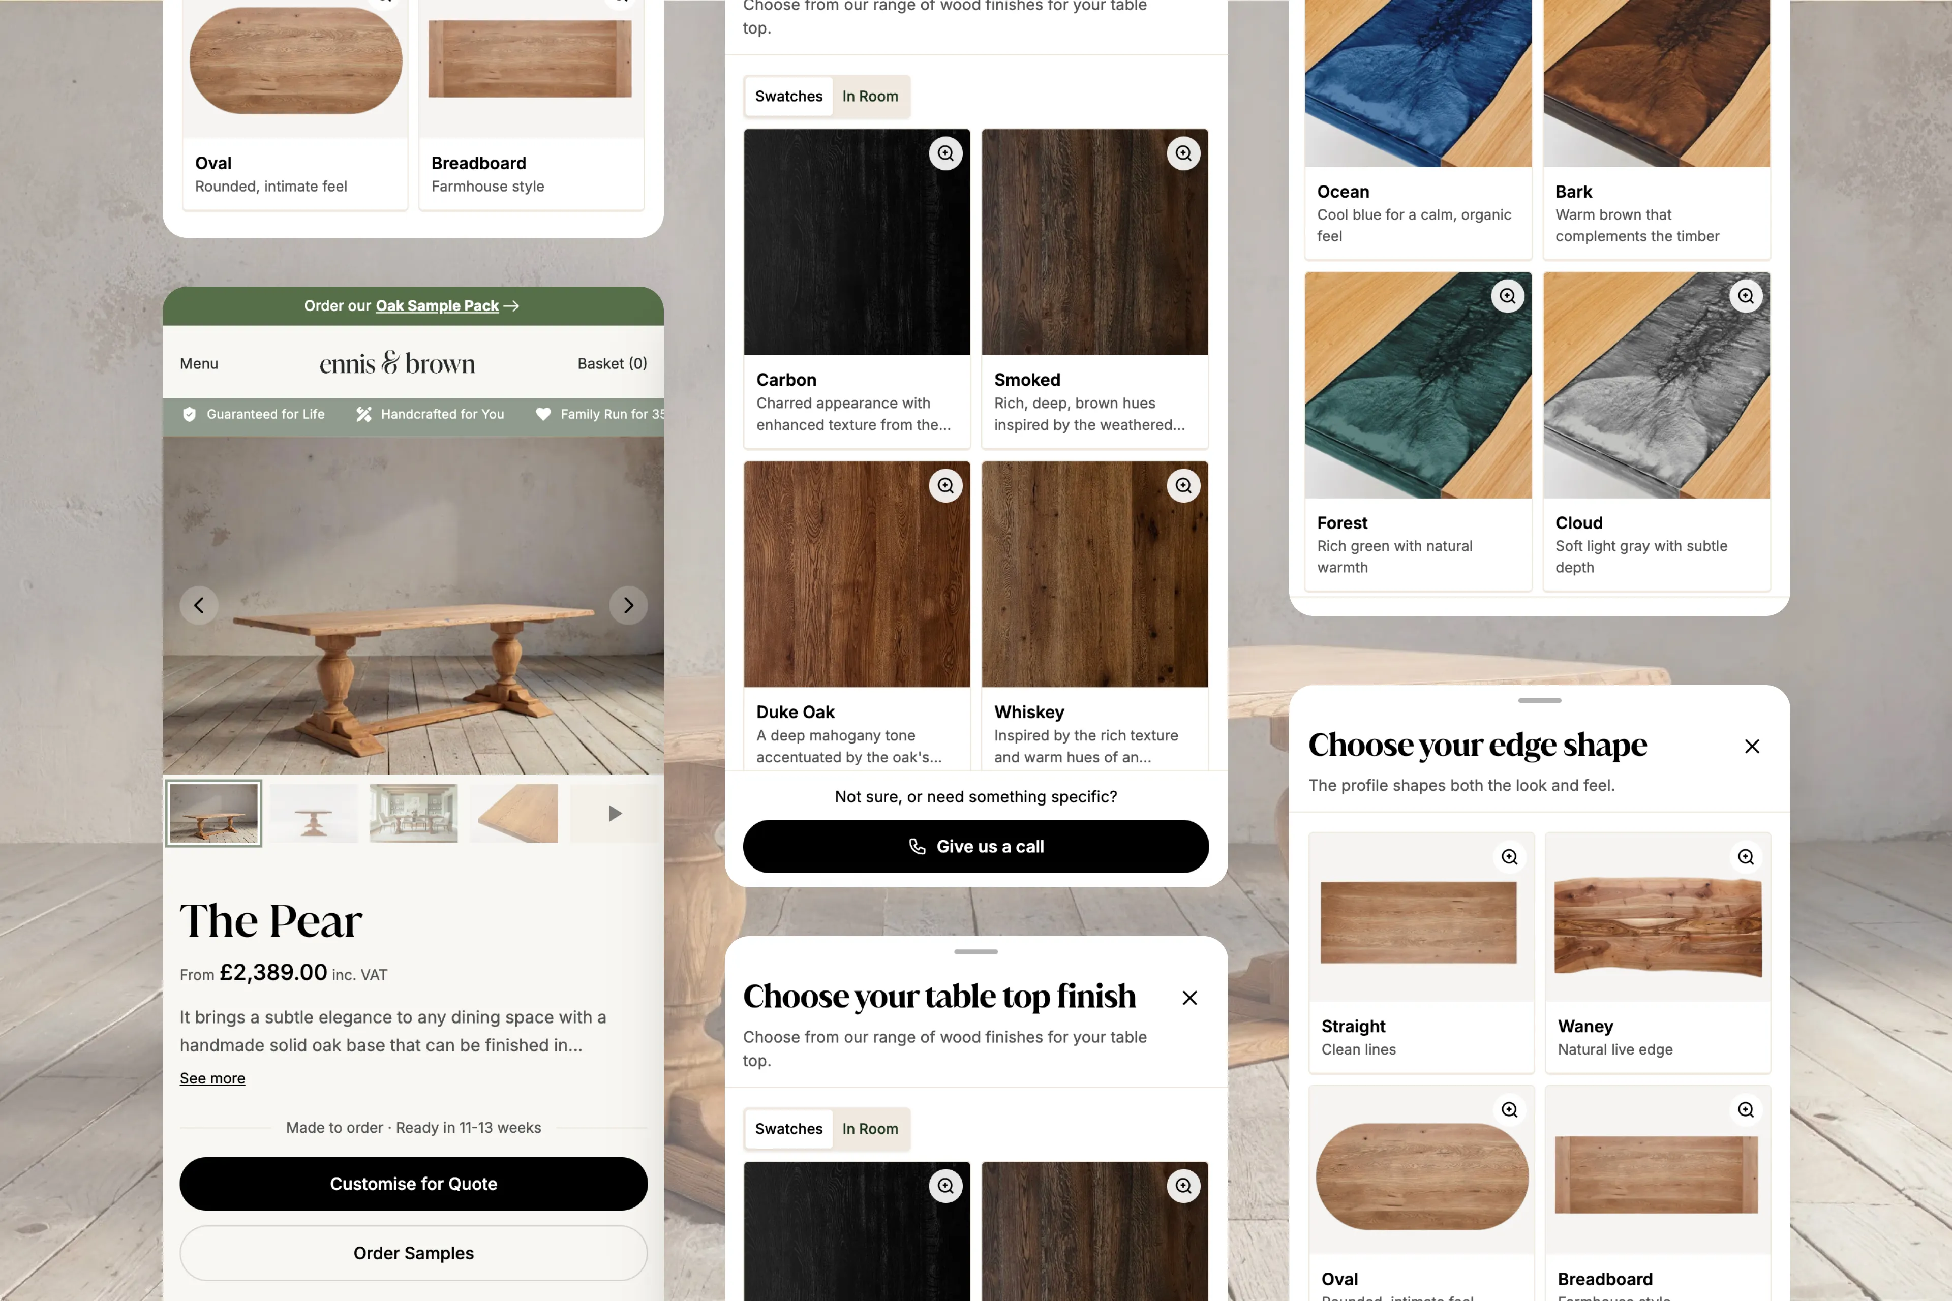Magnify the Waney edge shape image

[1745, 857]
